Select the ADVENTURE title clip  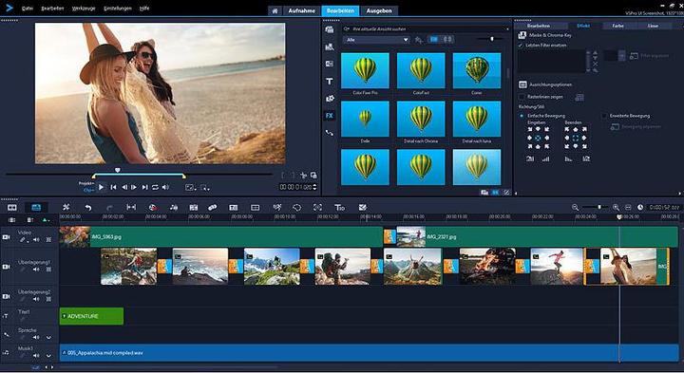91,316
